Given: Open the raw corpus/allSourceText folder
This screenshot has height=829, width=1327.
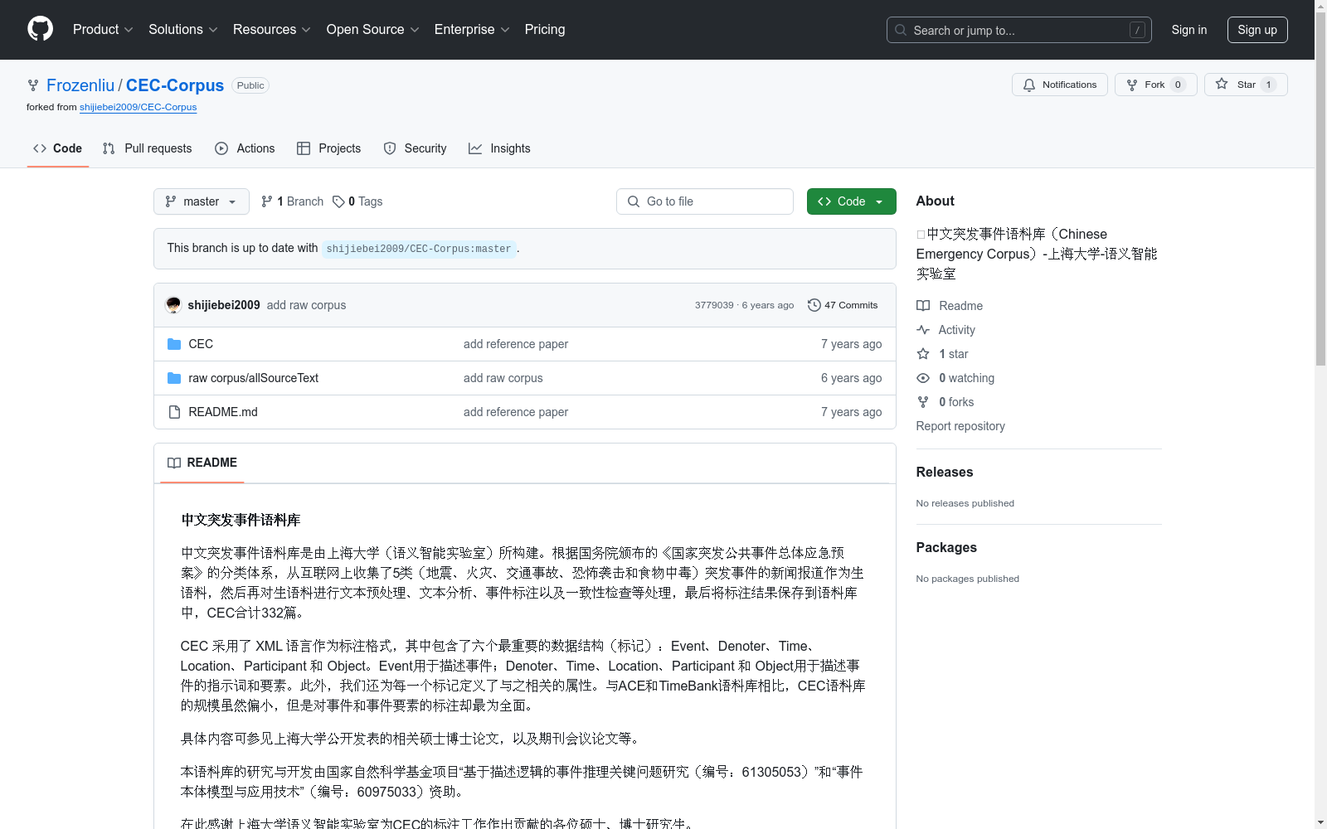Looking at the screenshot, I should click(x=254, y=378).
